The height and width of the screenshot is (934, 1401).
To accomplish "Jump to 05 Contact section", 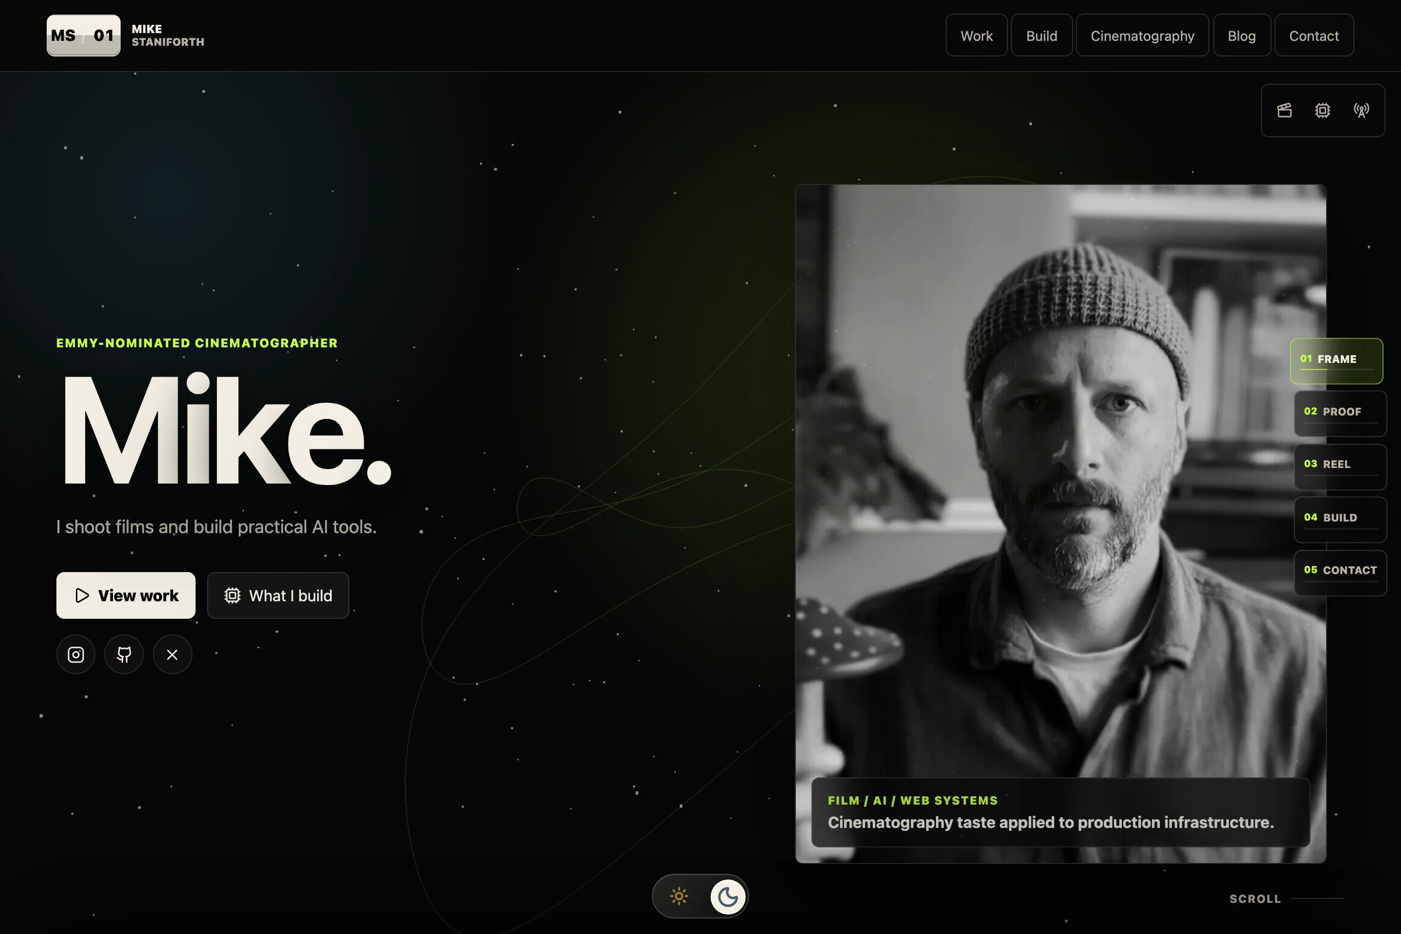I will pos(1340,573).
